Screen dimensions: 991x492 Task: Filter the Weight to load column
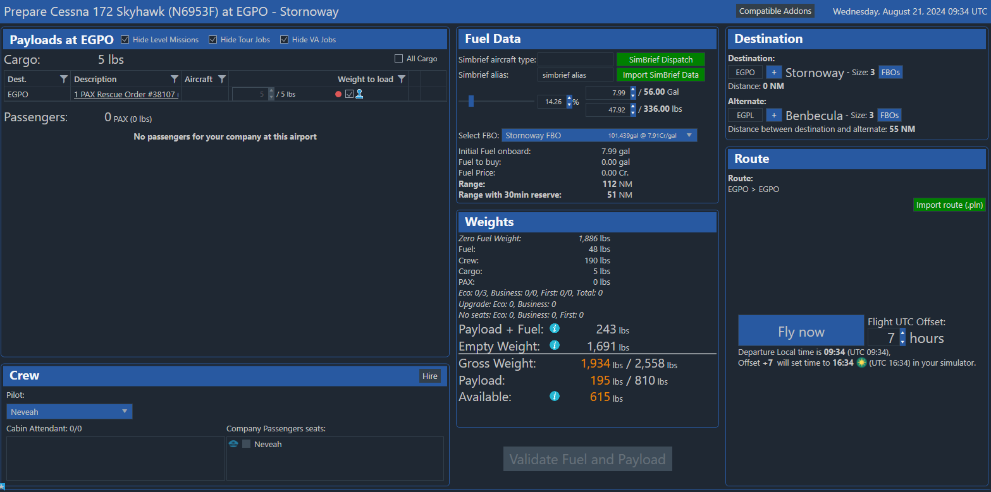[402, 79]
